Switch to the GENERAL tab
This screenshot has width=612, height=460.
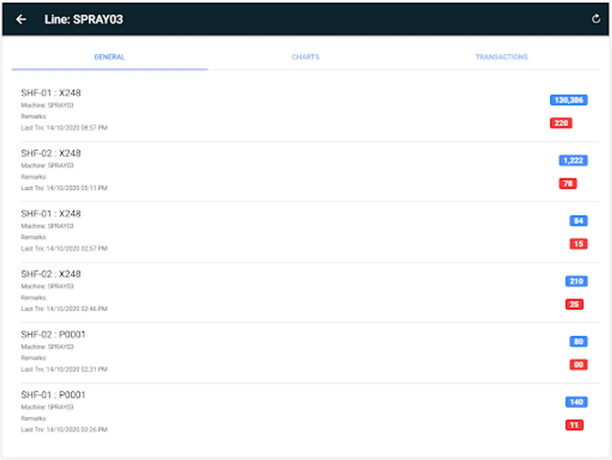coord(109,57)
